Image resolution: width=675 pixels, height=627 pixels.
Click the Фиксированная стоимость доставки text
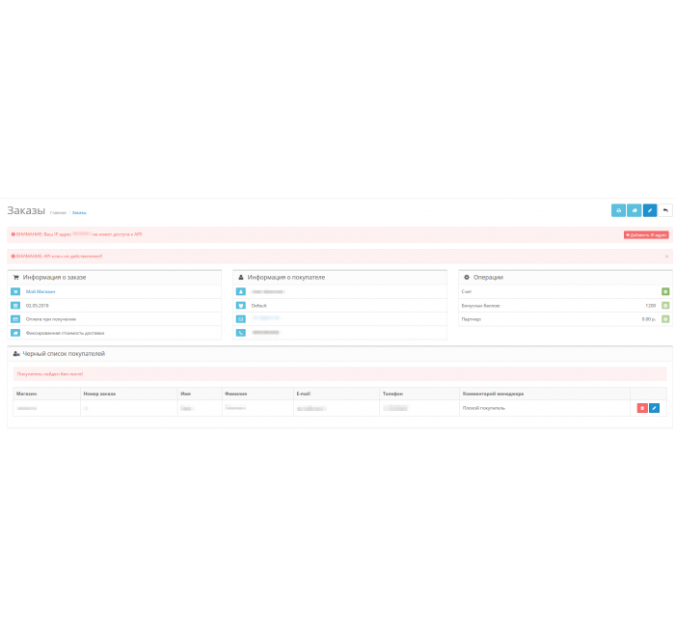65,333
